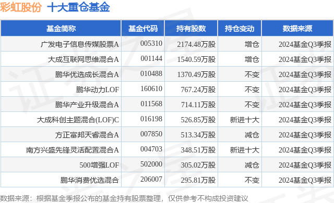This screenshot has height=203, width=334.
Task: Click 大成科创主题混合(LOF)C fund name
Action: [78, 120]
